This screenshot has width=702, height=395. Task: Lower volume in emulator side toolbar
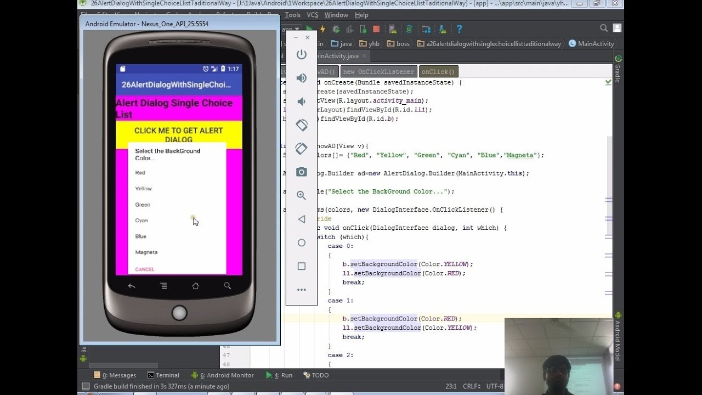(x=302, y=101)
